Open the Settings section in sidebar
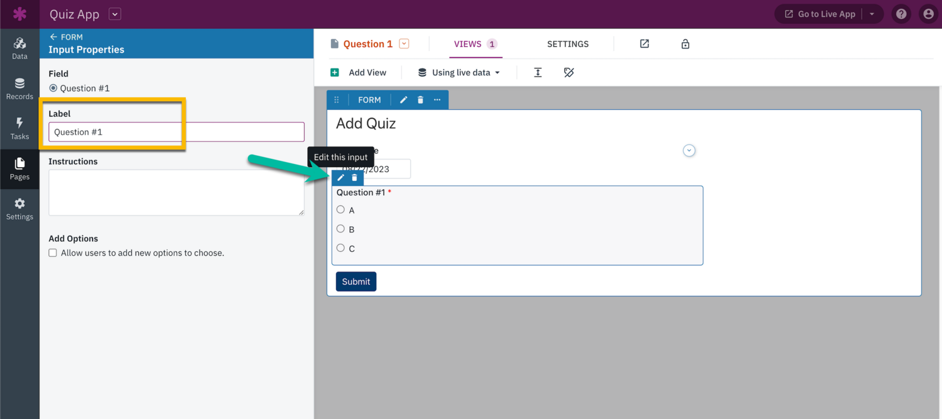This screenshot has height=419, width=942. pos(19,209)
